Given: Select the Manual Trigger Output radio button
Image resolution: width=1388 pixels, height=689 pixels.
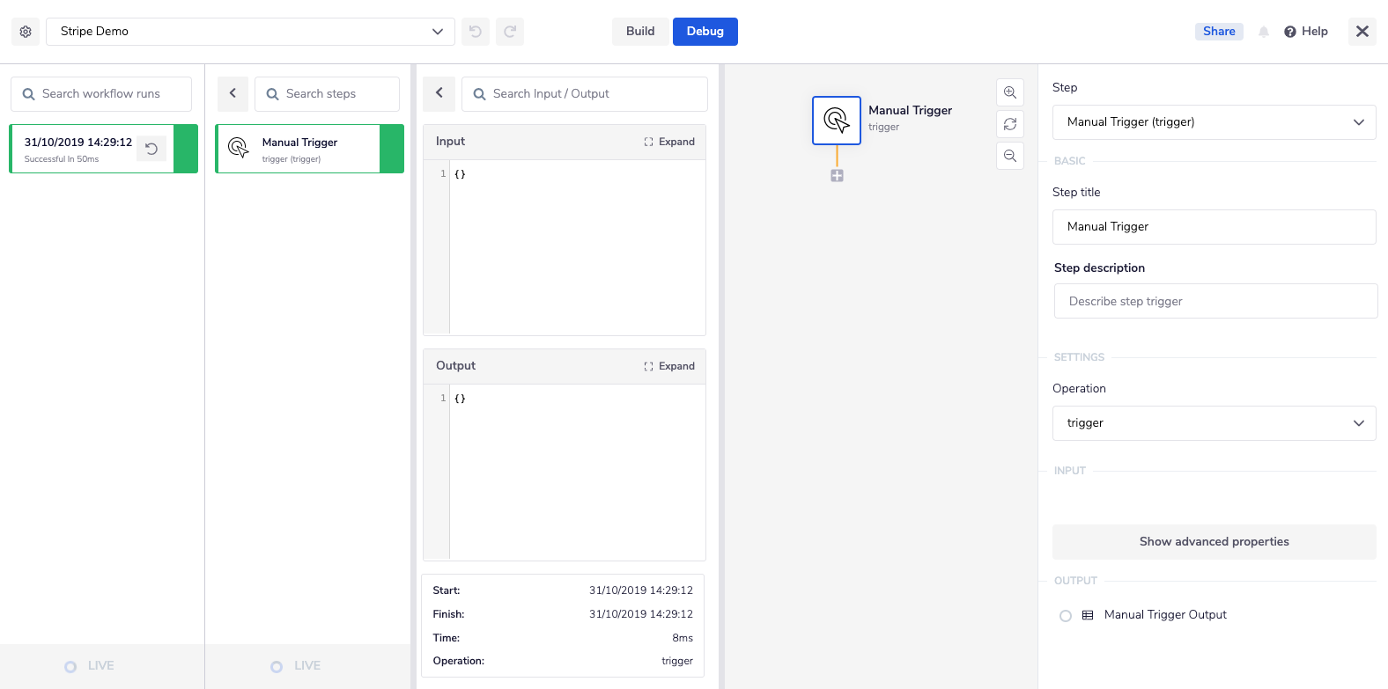Looking at the screenshot, I should pos(1066,616).
